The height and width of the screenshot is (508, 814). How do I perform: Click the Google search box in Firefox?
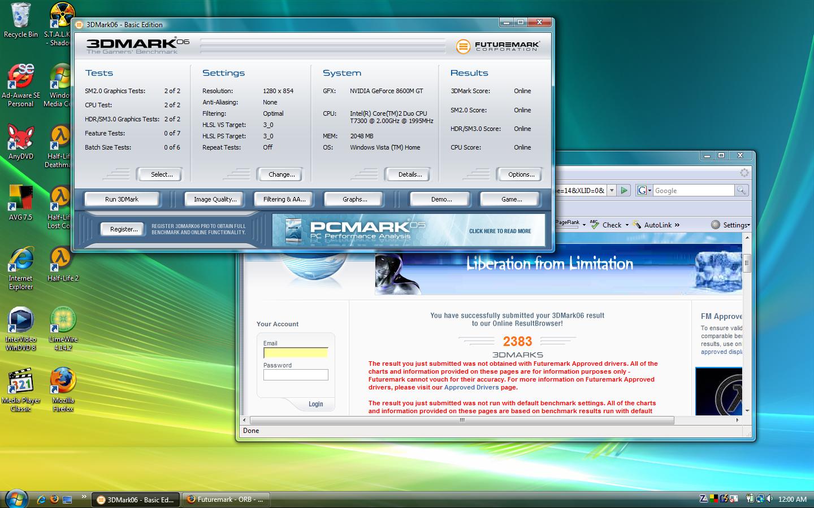(694, 191)
